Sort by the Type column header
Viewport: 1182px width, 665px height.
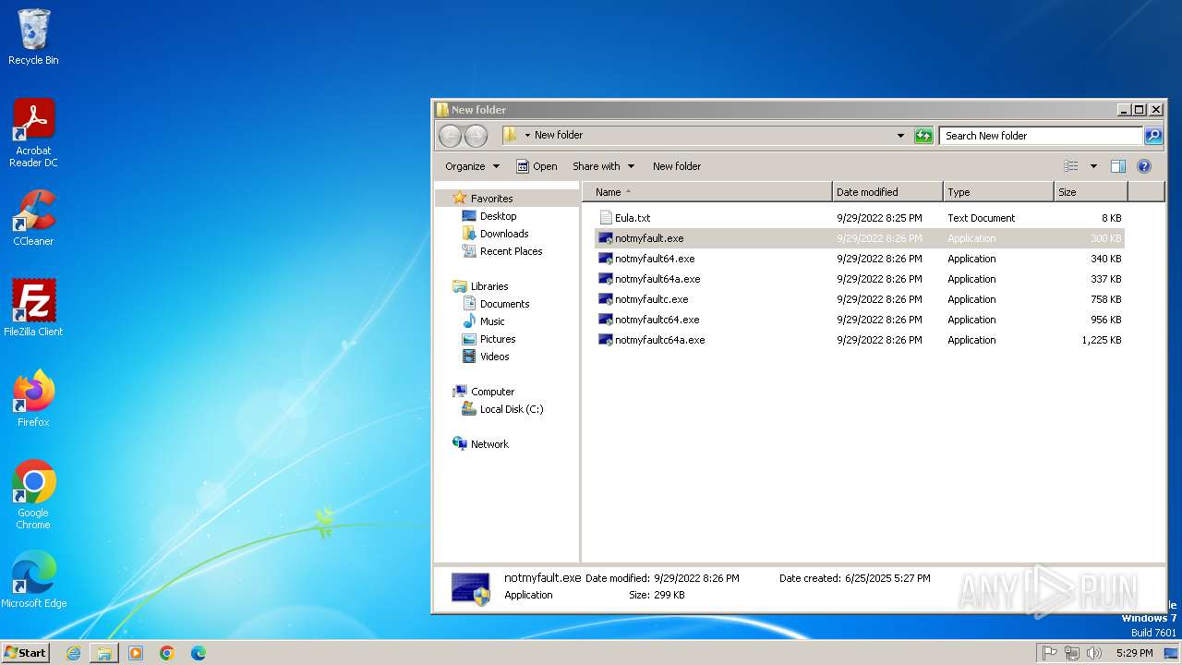click(x=998, y=192)
